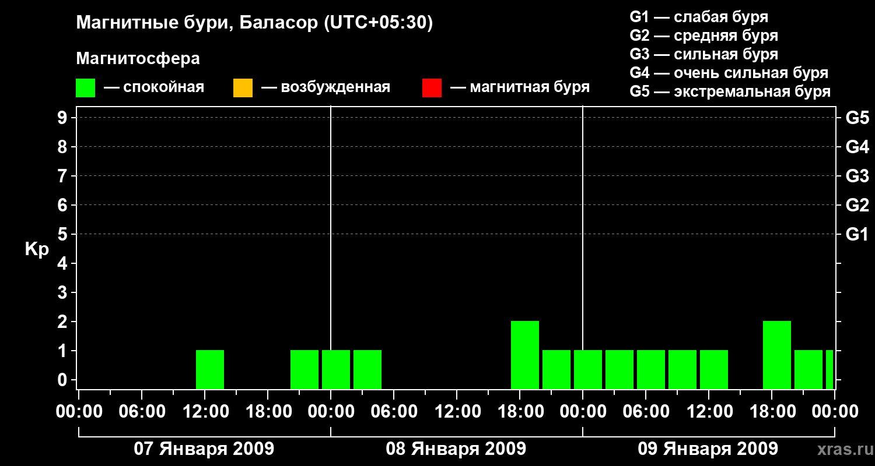
Task: Click the first bar after midnight on 09 January
Action: (x=588, y=369)
